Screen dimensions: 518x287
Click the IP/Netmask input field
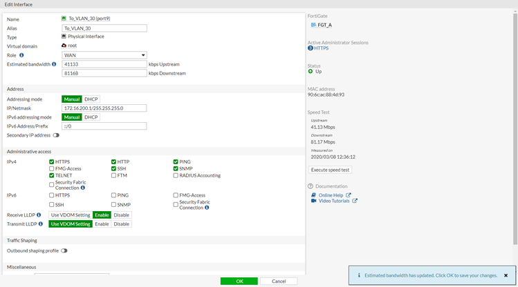(104, 108)
